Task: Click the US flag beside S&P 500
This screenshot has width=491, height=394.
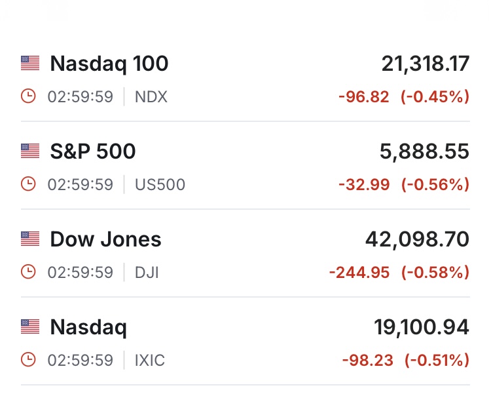Action: (30, 151)
